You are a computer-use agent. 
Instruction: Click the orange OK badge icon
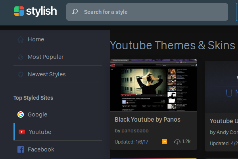click(x=164, y=142)
